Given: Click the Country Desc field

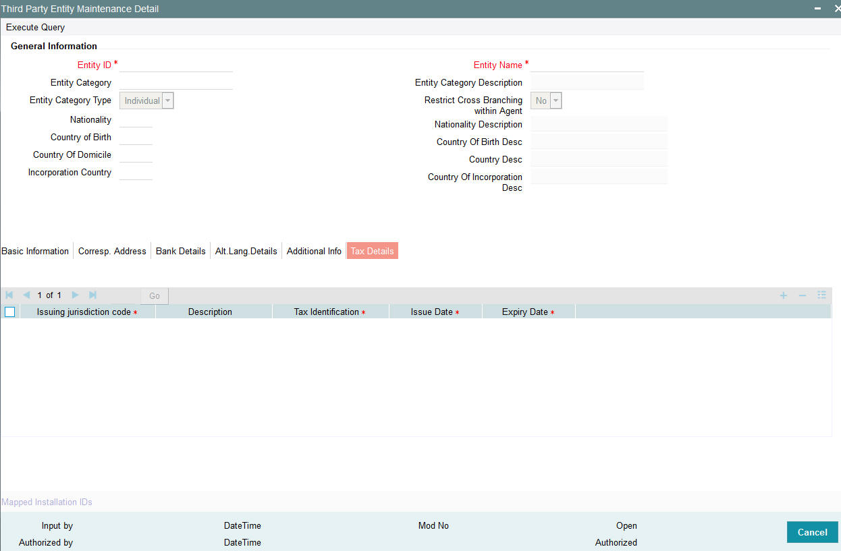Looking at the screenshot, I should [599, 159].
